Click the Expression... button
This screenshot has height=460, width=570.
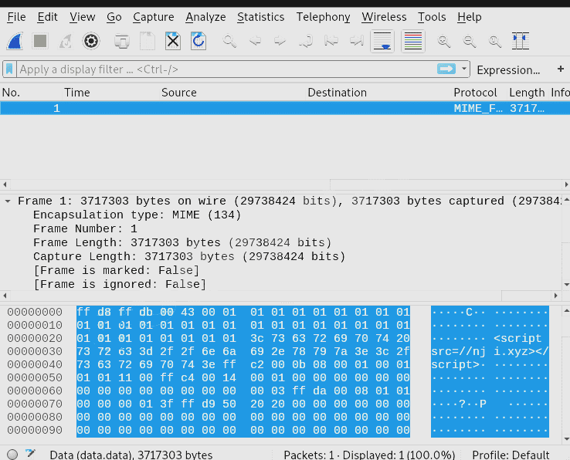(x=508, y=69)
